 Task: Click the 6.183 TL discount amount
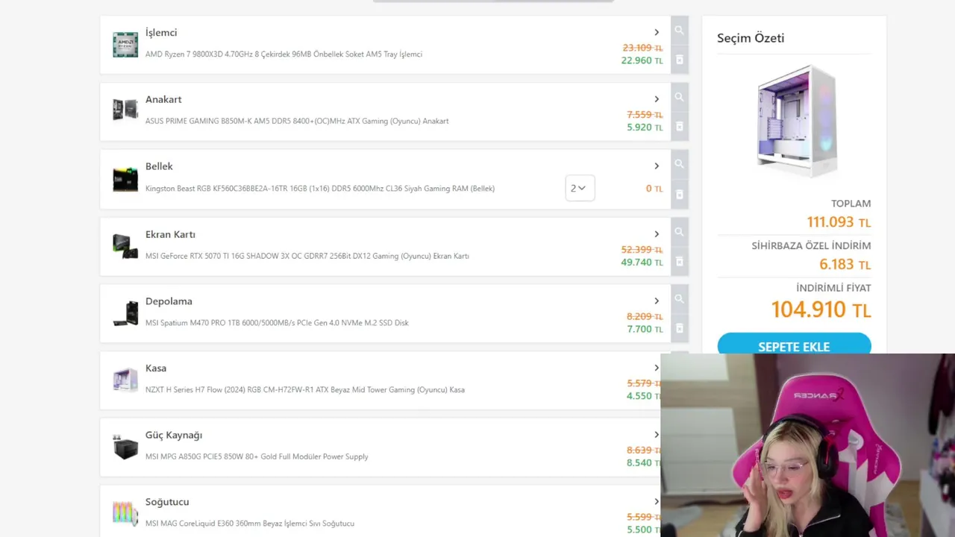click(845, 264)
